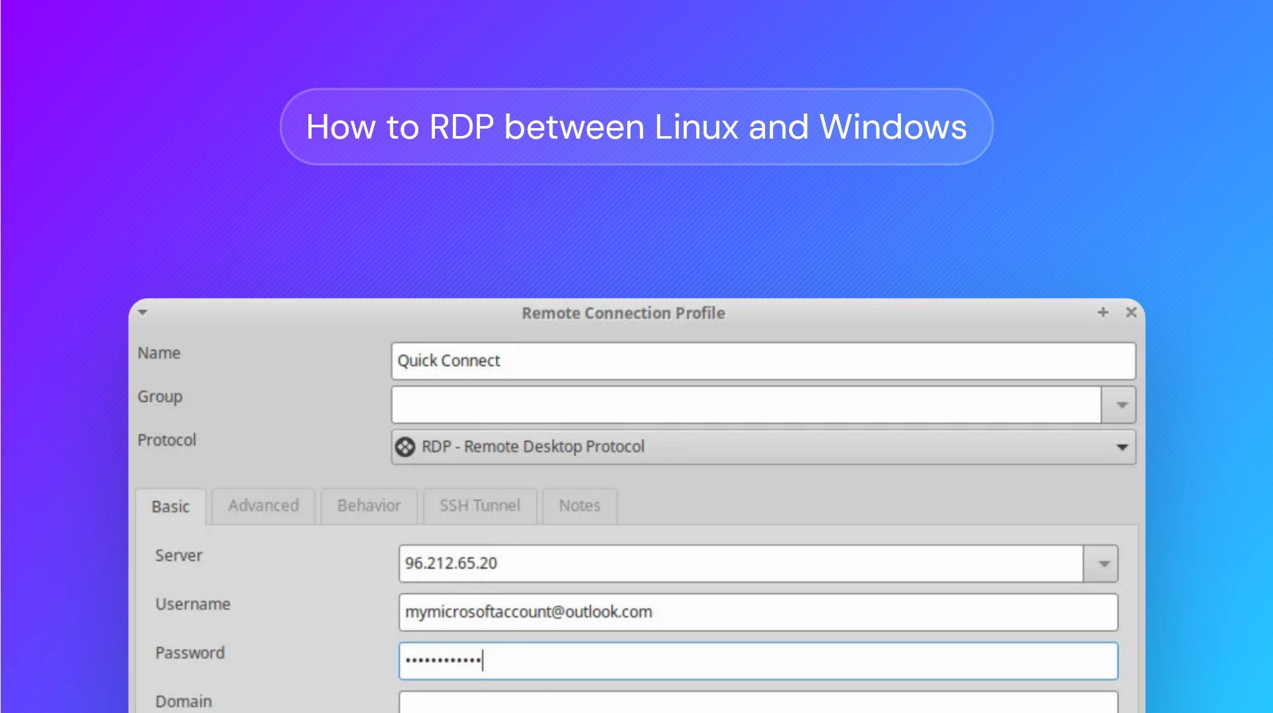
Task: Click the 'How to RDP between Linux and Windows' banner
Action: click(636, 127)
